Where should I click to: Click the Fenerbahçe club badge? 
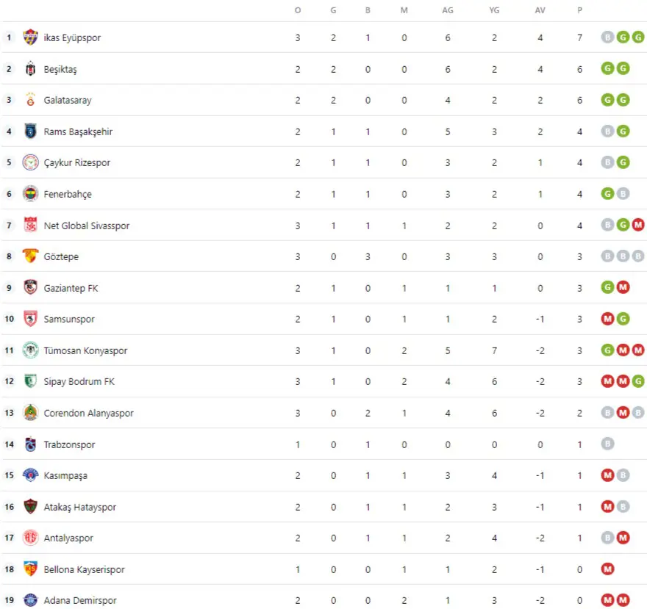[30, 194]
